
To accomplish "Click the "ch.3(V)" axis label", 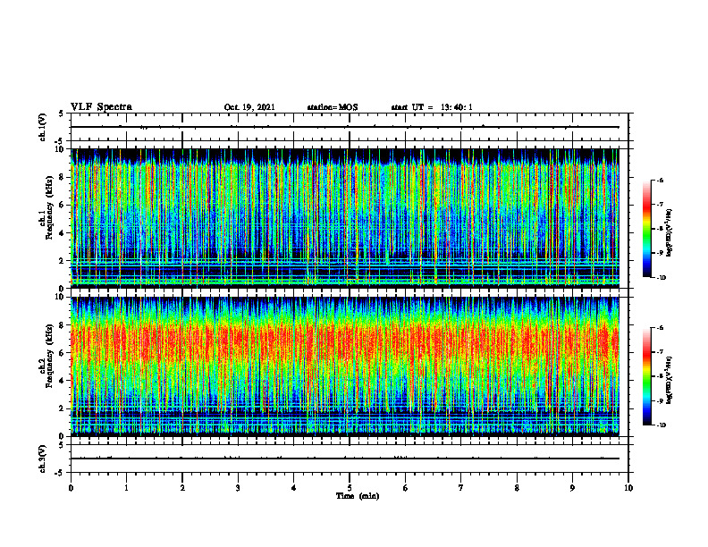I will click(43, 459).
